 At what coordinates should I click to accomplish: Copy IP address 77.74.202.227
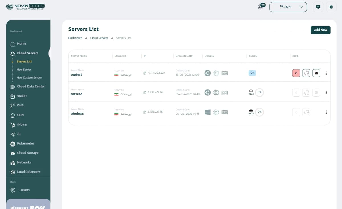pyautogui.click(x=145, y=73)
